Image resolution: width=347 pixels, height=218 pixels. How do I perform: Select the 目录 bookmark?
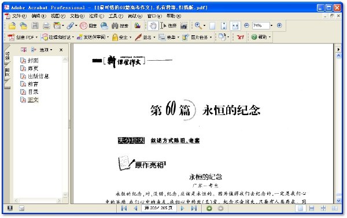[33, 92]
